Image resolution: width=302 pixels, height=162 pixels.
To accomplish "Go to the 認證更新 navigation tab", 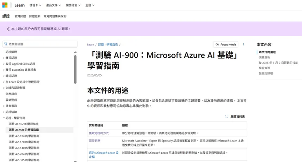I will tap(35, 16).
